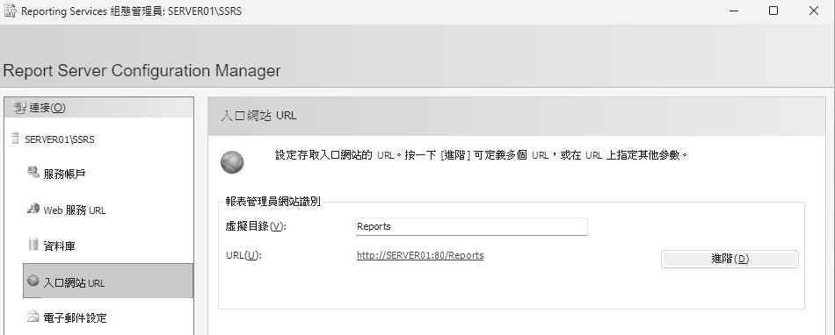Image resolution: width=835 pixels, height=335 pixels.
Task: Click the globe icon beside 入口網站 URL
Action: click(x=33, y=281)
